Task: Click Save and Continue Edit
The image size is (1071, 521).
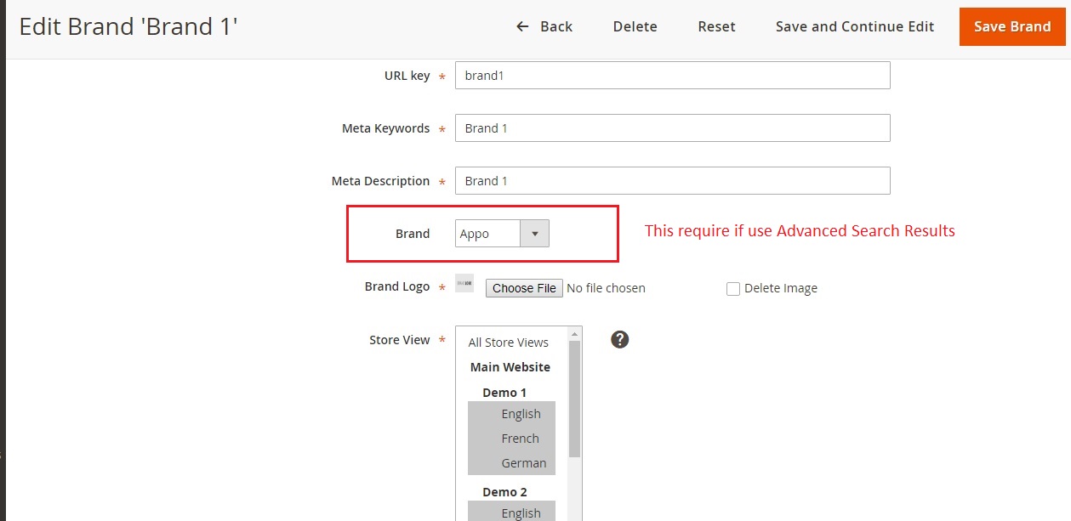Action: 855,26
